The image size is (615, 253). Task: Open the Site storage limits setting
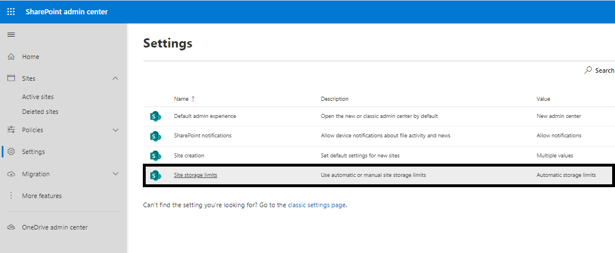pyautogui.click(x=195, y=175)
